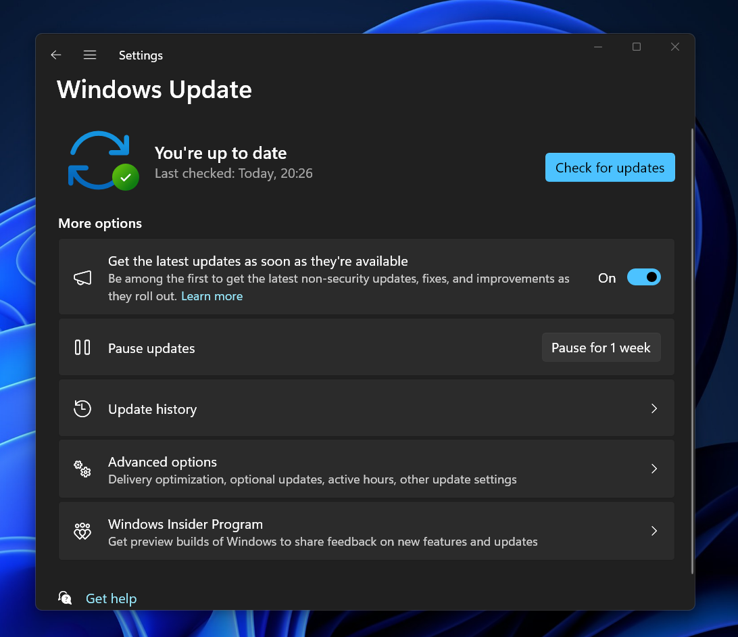Click the gears icon for Advanced options

tap(82, 469)
